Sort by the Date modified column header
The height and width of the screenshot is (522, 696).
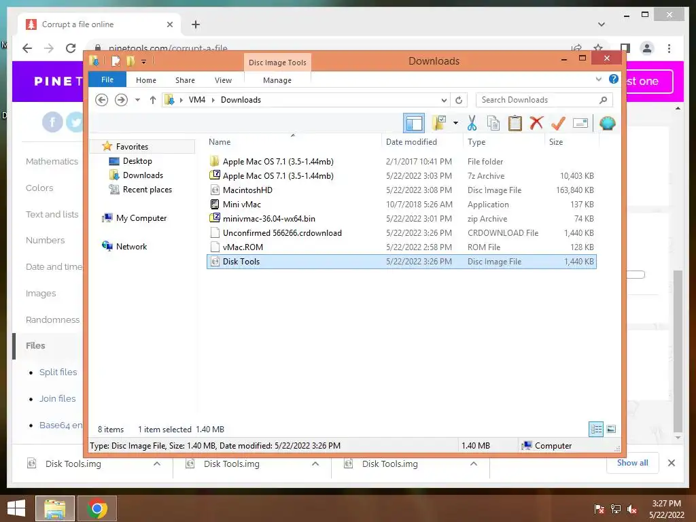coord(411,142)
